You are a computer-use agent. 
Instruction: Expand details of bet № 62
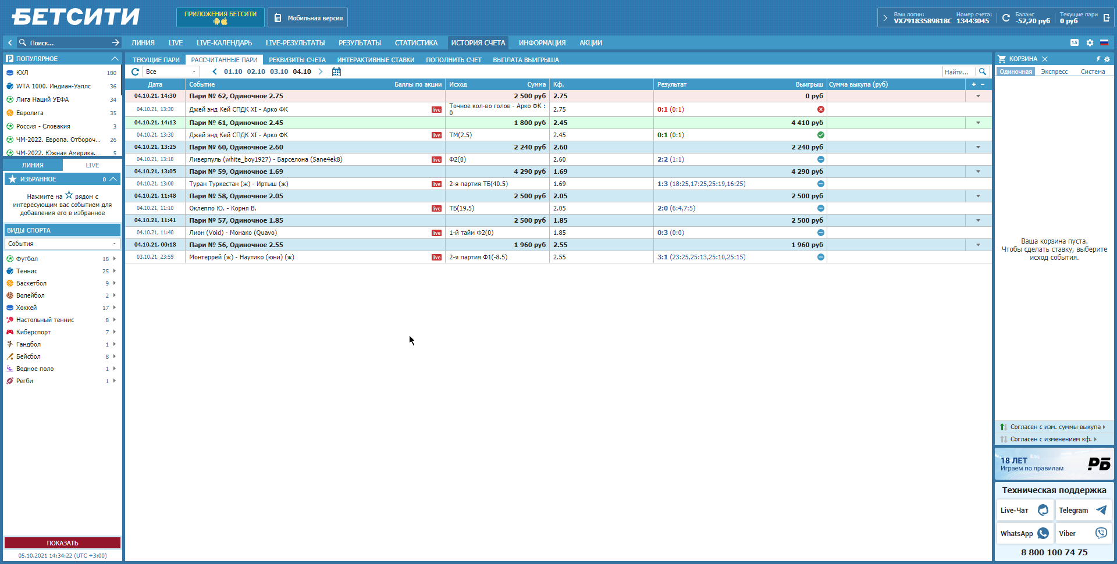(x=978, y=97)
